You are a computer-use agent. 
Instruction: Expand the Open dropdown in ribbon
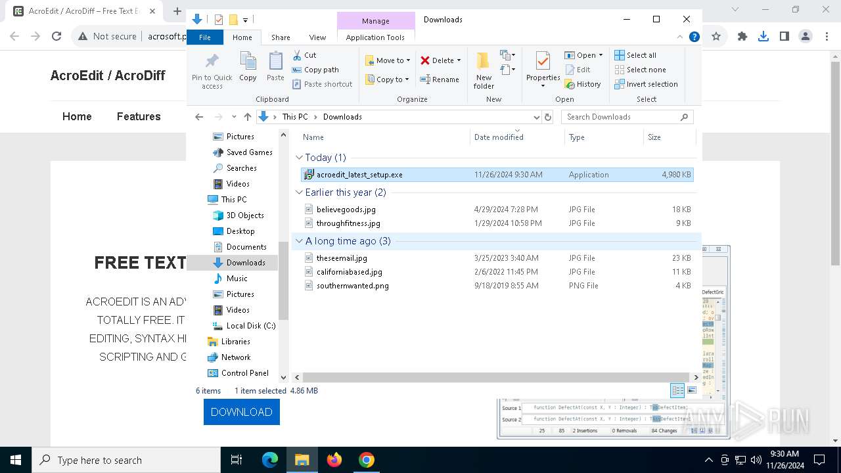point(601,55)
